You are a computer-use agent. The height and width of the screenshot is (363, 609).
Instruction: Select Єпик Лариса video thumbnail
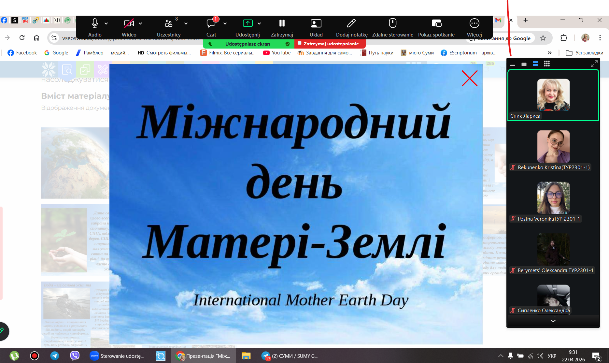(x=553, y=95)
